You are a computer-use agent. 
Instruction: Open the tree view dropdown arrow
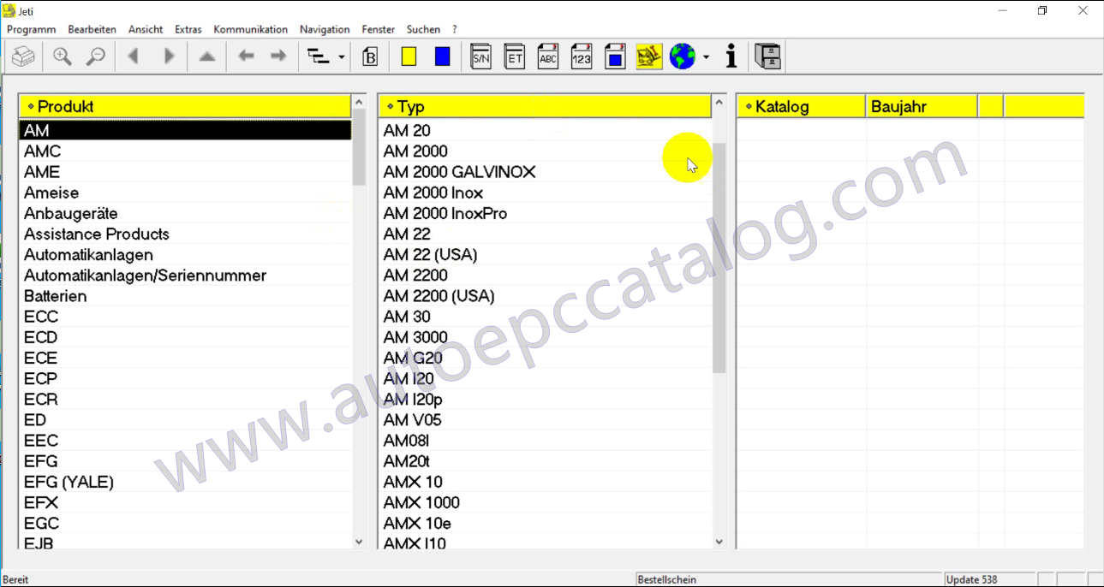pyautogui.click(x=340, y=56)
